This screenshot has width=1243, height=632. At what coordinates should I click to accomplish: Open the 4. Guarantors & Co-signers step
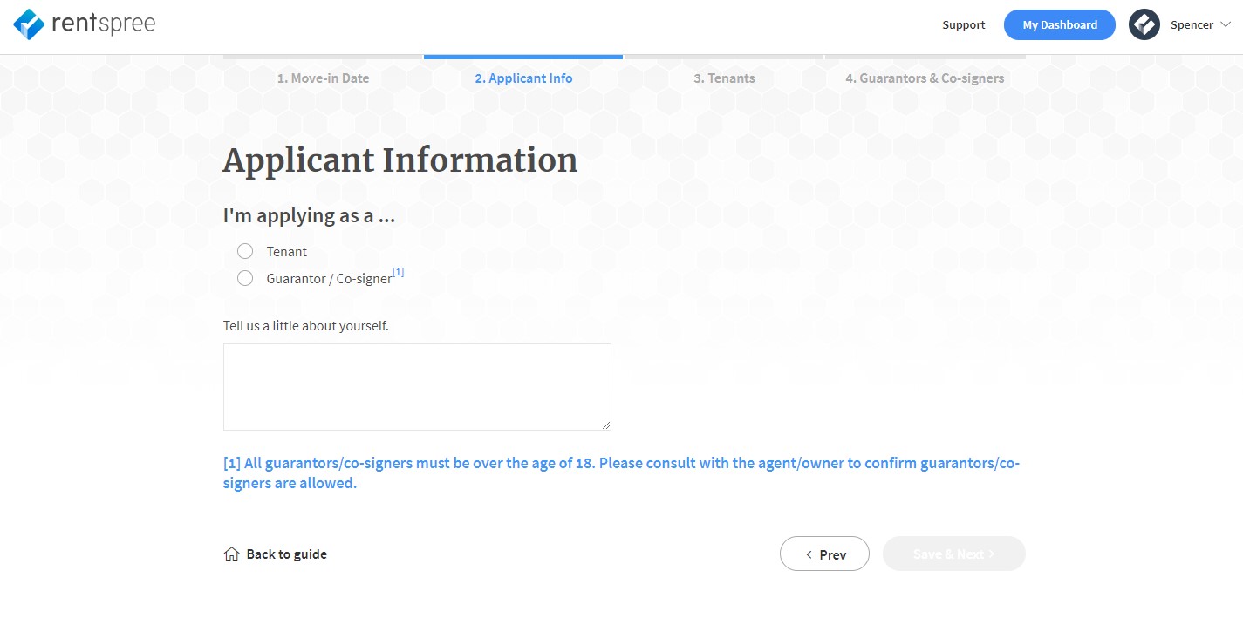(925, 78)
